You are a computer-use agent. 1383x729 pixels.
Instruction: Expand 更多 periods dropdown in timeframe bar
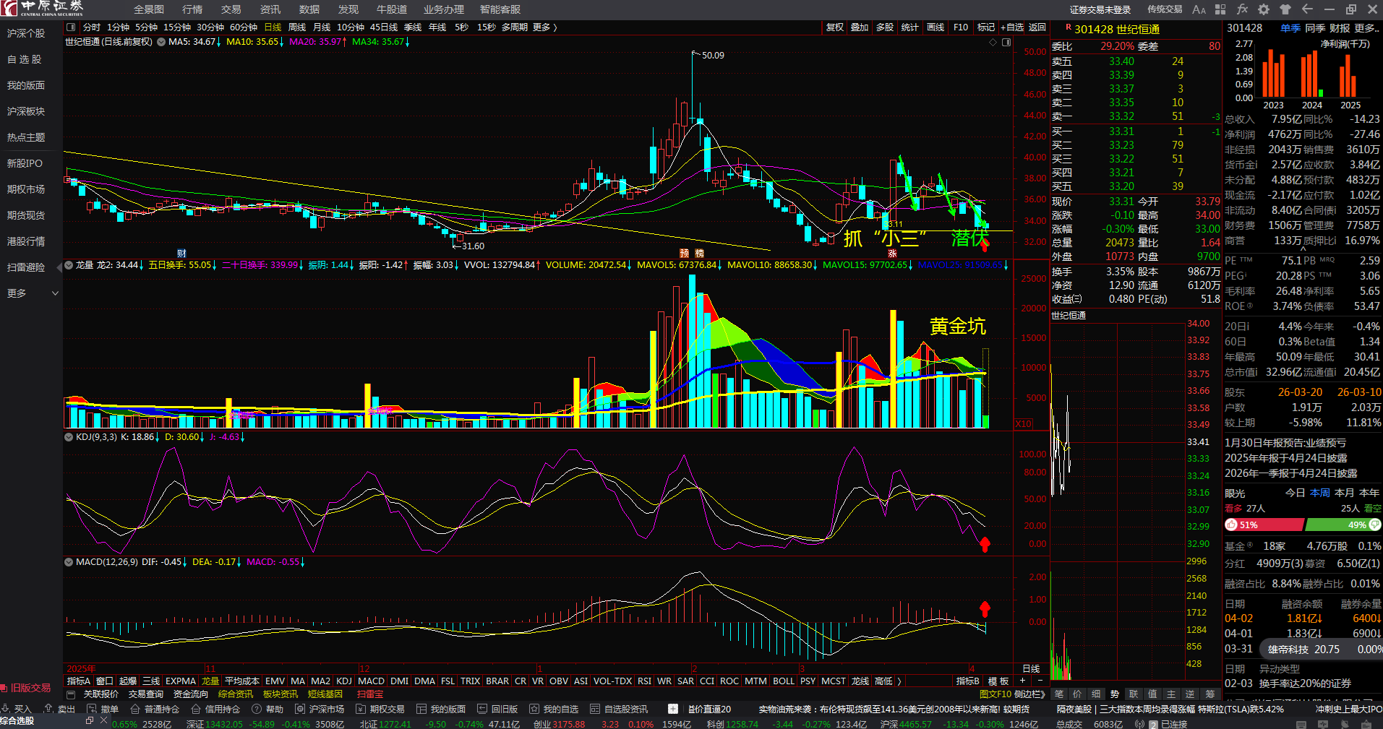(x=545, y=27)
